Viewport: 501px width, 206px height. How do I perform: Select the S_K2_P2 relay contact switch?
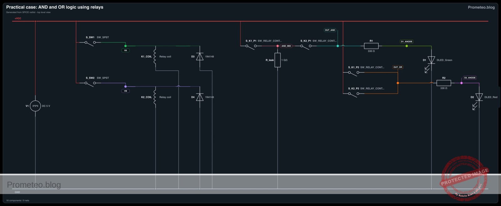pos(354,94)
